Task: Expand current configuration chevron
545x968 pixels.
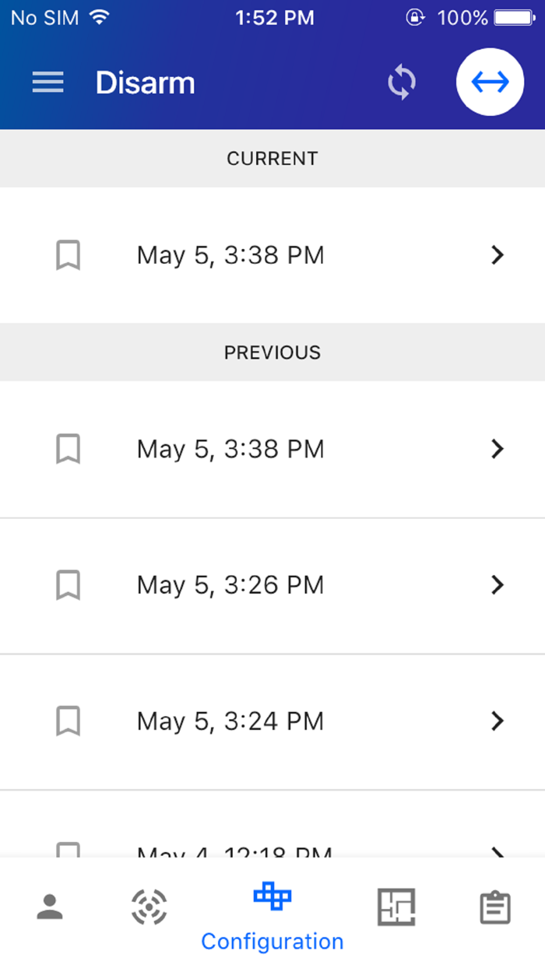Action: click(x=498, y=255)
